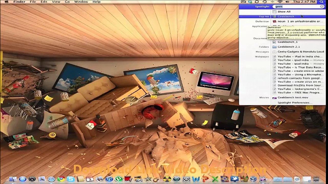Viewport: 328px width, 184px height.
Task: Click the Thu 2:47 PM menu bar clock
Action: click(x=304, y=2)
